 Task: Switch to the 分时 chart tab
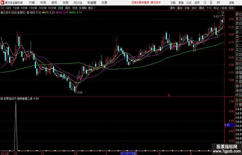8,8
